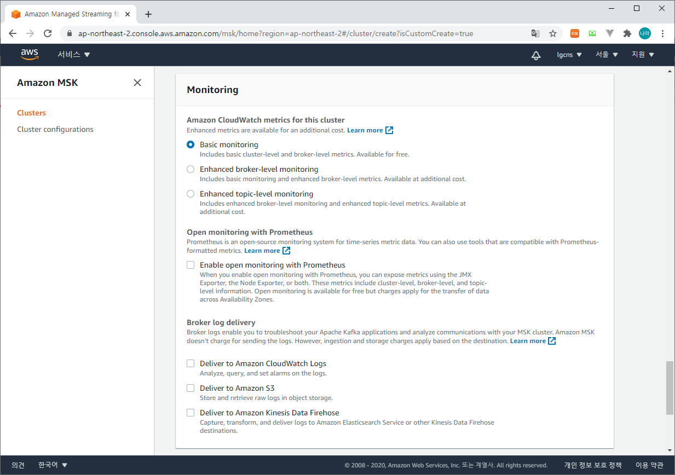Click the external link icon beside CloudWatch Learn more
The image size is (675, 475).
[x=389, y=130]
